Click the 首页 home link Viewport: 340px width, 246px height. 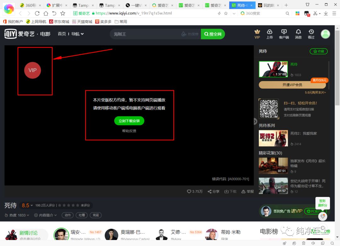(62, 34)
